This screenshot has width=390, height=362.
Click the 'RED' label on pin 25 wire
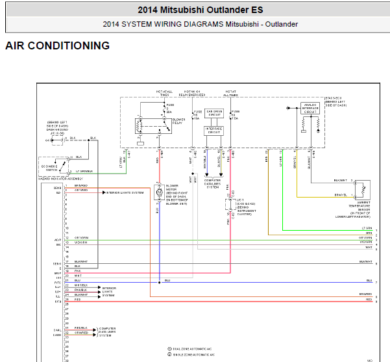[x=77, y=300]
